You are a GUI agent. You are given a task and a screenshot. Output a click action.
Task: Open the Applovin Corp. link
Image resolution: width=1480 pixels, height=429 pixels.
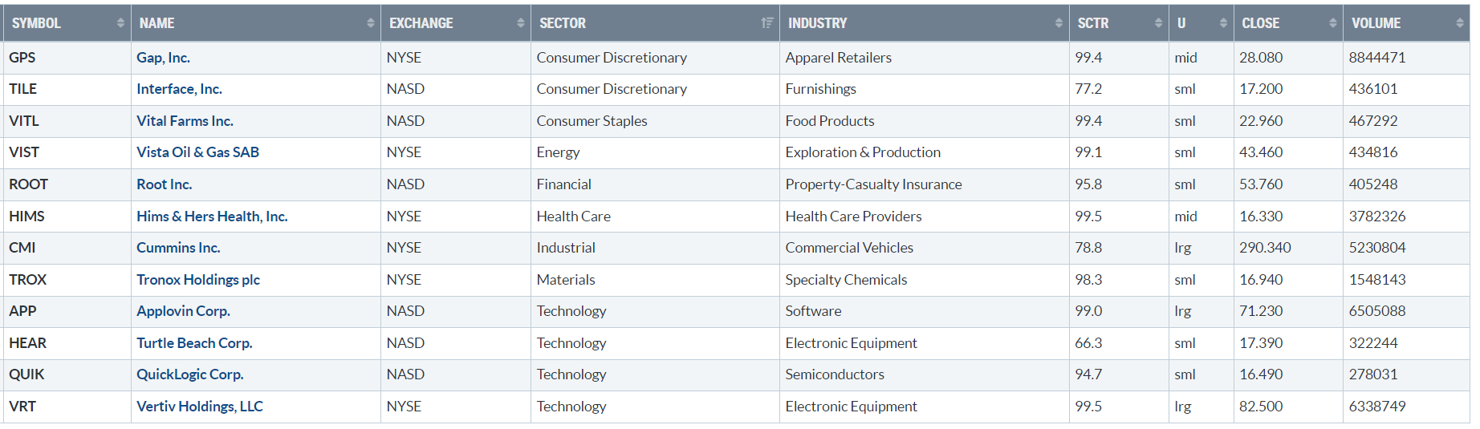183,311
